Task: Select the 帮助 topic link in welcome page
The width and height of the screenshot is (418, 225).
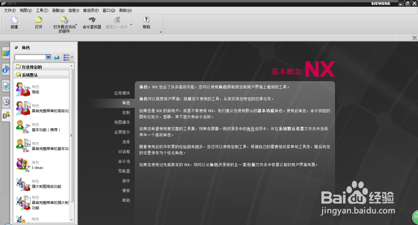Action: tap(126, 200)
